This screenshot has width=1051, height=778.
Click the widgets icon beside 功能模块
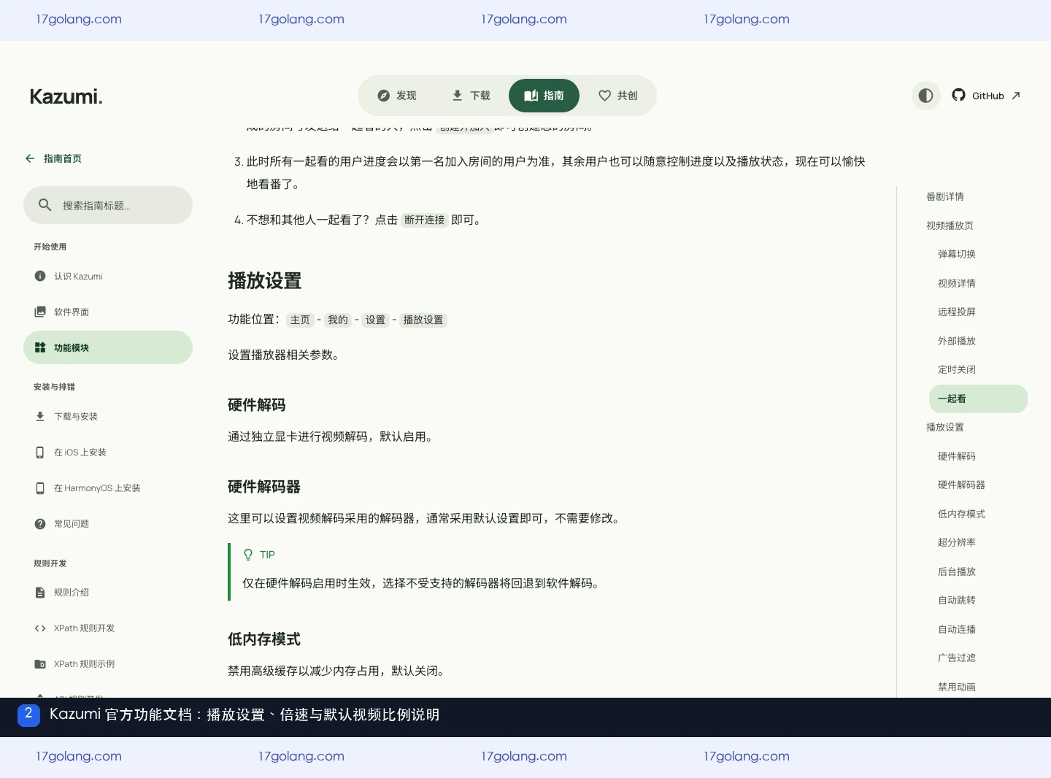pos(40,347)
